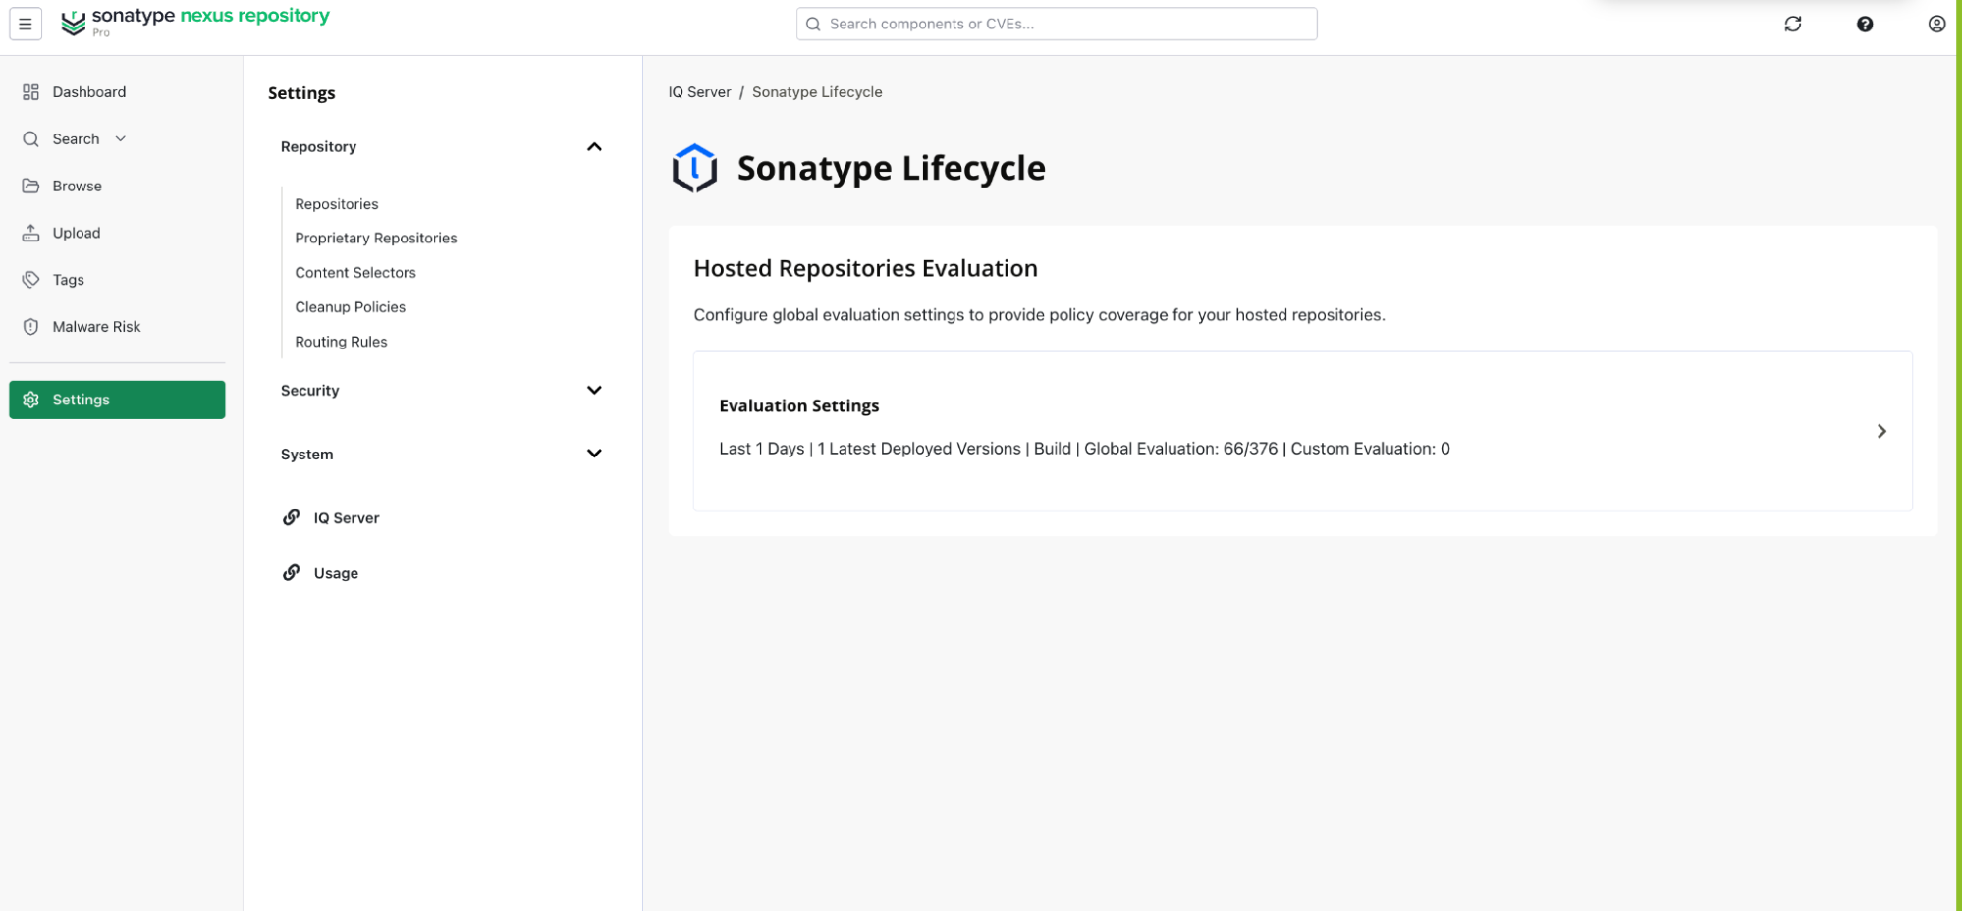
Task: Open Cleanup Policies settings
Action: point(351,307)
